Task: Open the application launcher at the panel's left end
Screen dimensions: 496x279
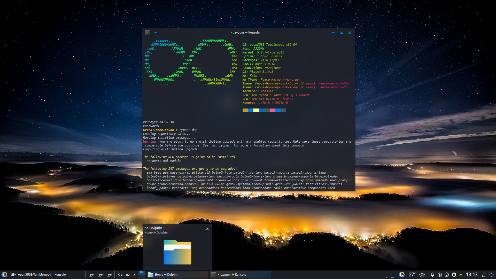Action: pyautogui.click(x=4, y=275)
